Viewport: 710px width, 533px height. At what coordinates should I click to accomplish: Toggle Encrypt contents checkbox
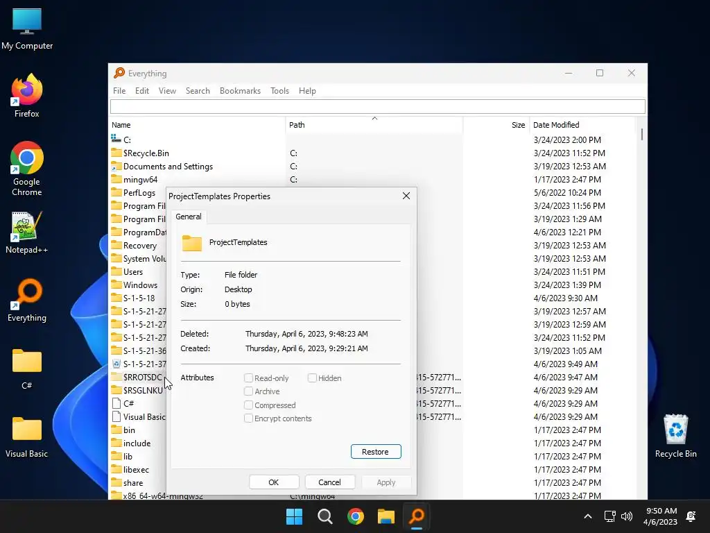(248, 418)
